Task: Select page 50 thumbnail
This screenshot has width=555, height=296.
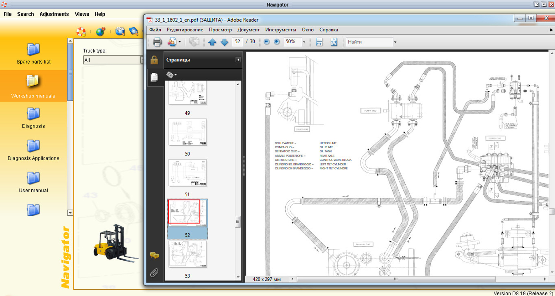Action: tap(187, 132)
